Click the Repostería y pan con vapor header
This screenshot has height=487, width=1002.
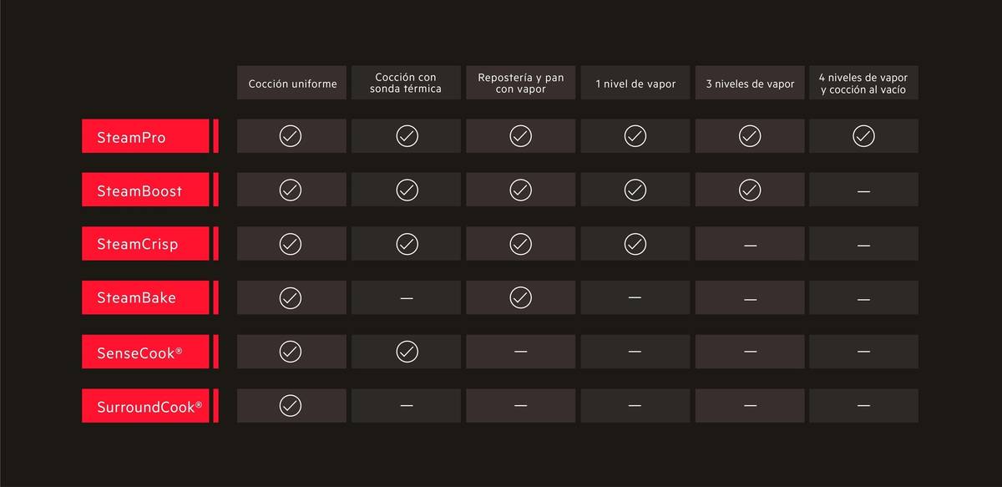[521, 83]
